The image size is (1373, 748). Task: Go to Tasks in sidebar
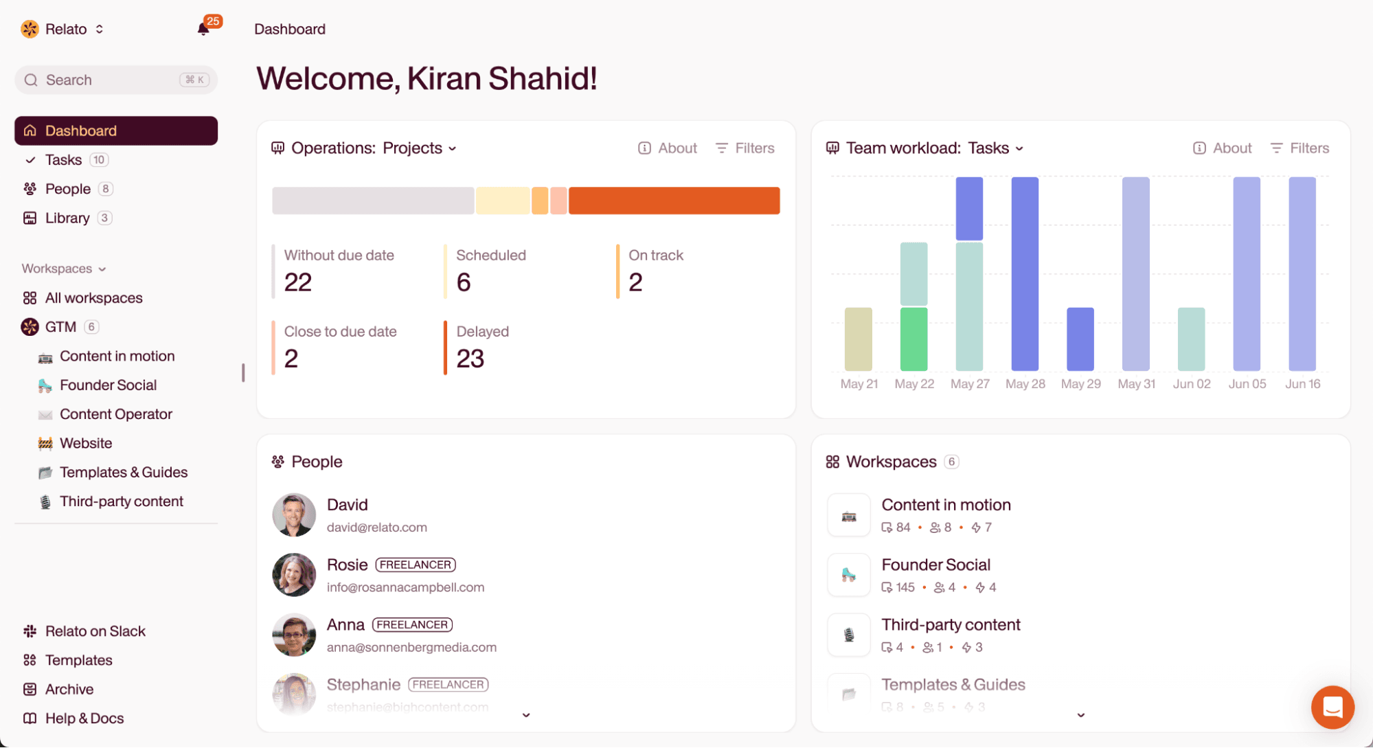point(63,160)
